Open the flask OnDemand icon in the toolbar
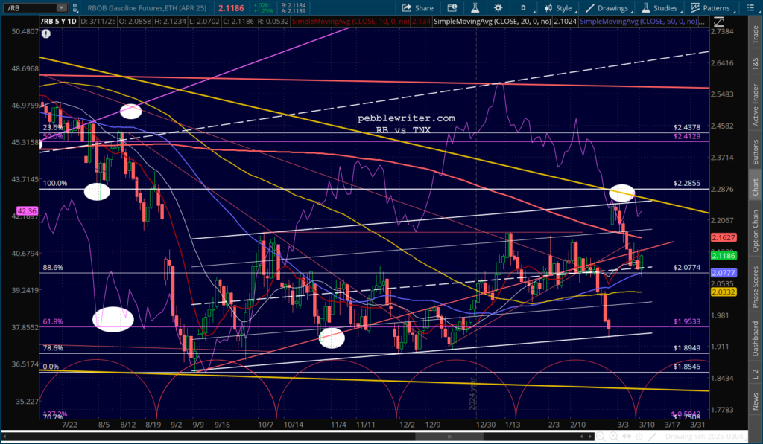This screenshot has height=444, width=763. pos(475,7)
